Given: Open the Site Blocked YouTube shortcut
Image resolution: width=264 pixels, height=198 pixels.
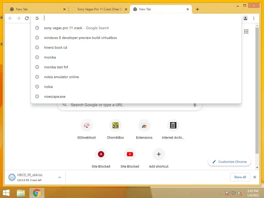Looking at the screenshot, I should (130, 158).
